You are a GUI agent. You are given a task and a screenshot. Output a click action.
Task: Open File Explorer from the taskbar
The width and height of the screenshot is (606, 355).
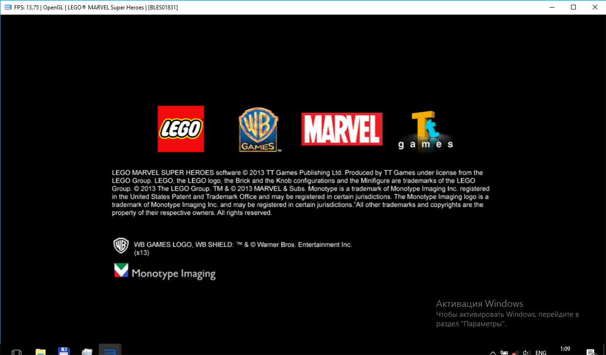(x=41, y=352)
